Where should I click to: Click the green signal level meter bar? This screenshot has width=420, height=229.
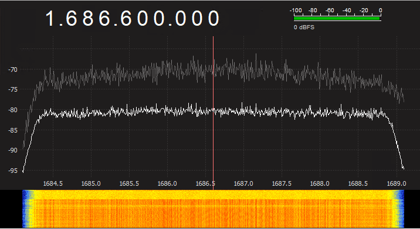[337, 19]
